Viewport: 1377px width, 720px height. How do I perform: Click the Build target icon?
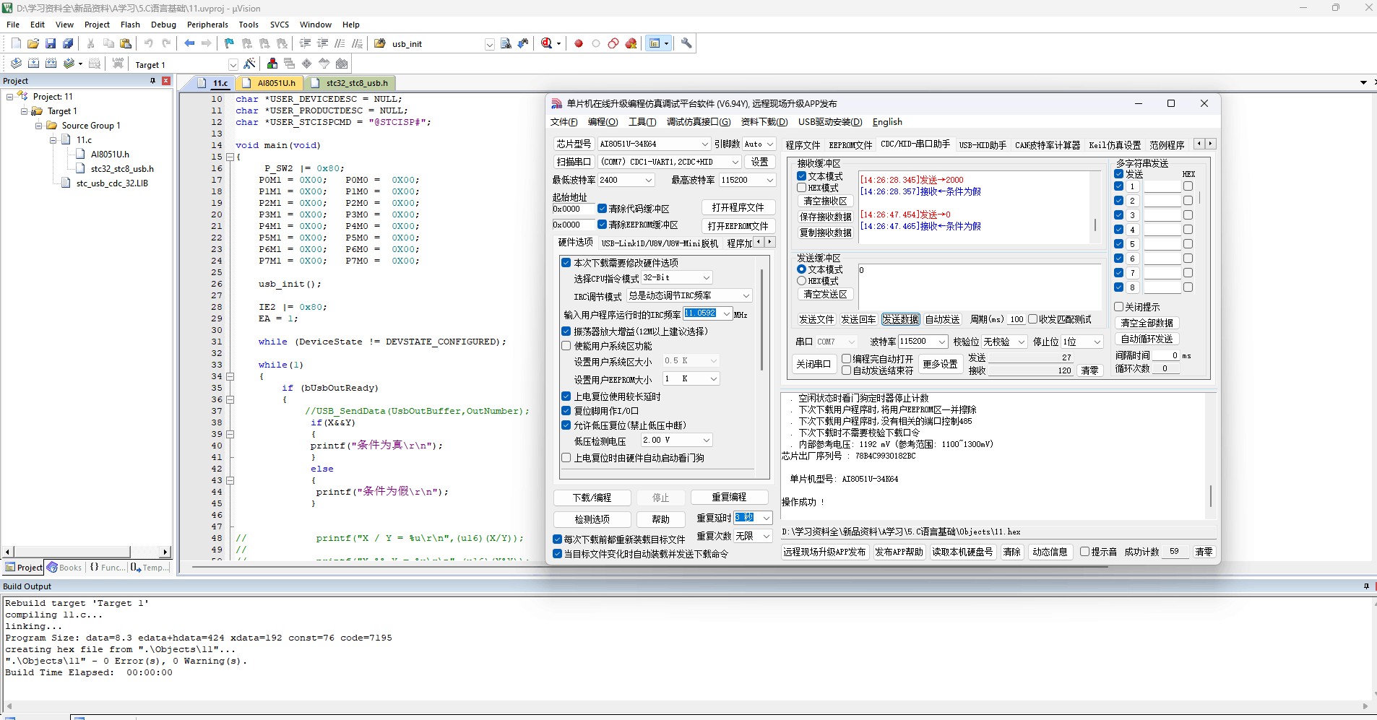pyautogui.click(x=33, y=64)
